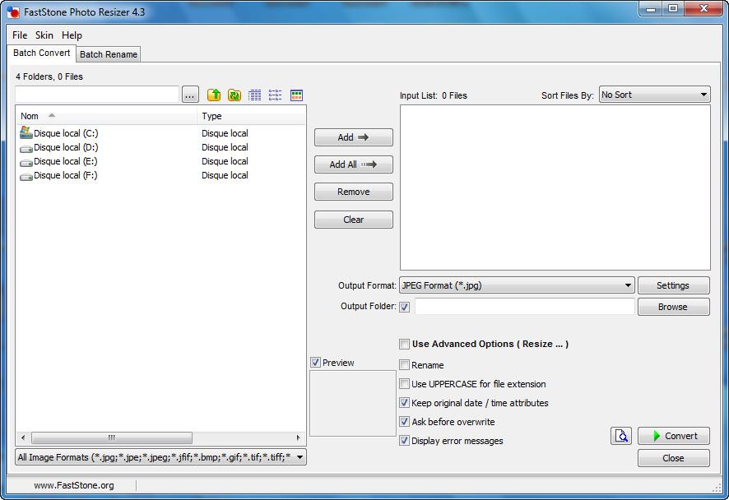This screenshot has height=500, width=729.
Task: Open the File menu
Action: pos(20,35)
